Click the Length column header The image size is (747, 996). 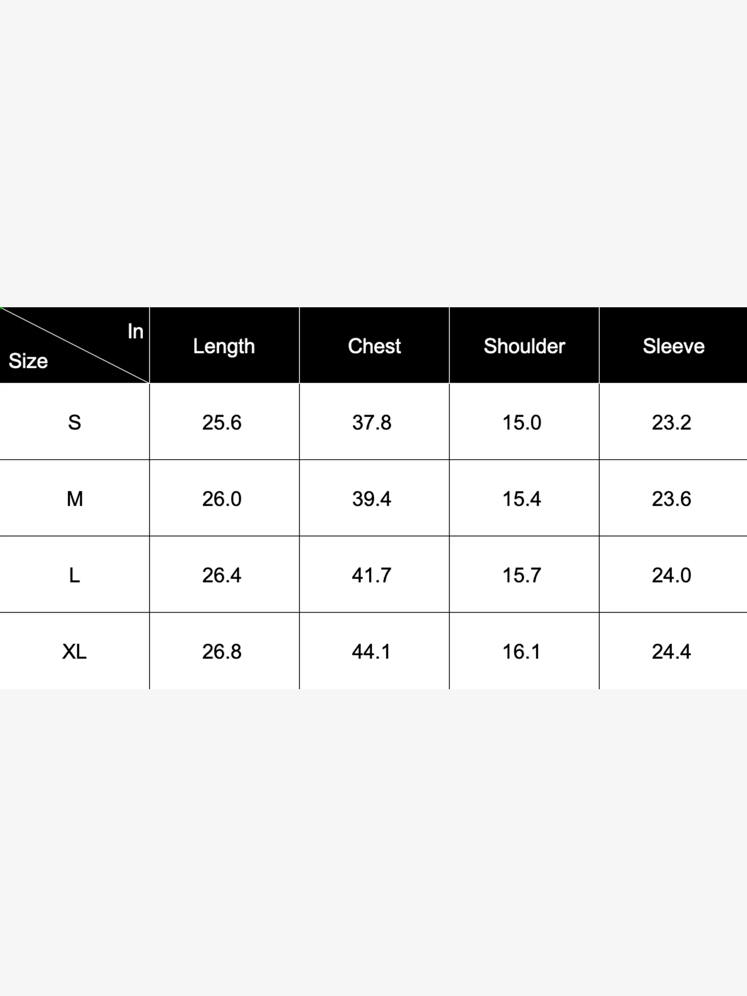224,346
